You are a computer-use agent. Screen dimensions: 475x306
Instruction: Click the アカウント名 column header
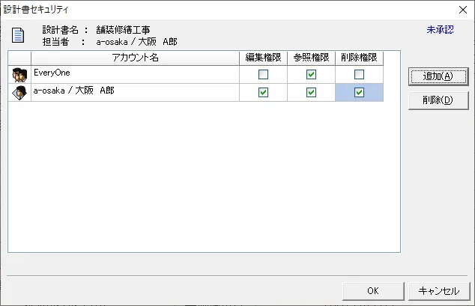135,58
